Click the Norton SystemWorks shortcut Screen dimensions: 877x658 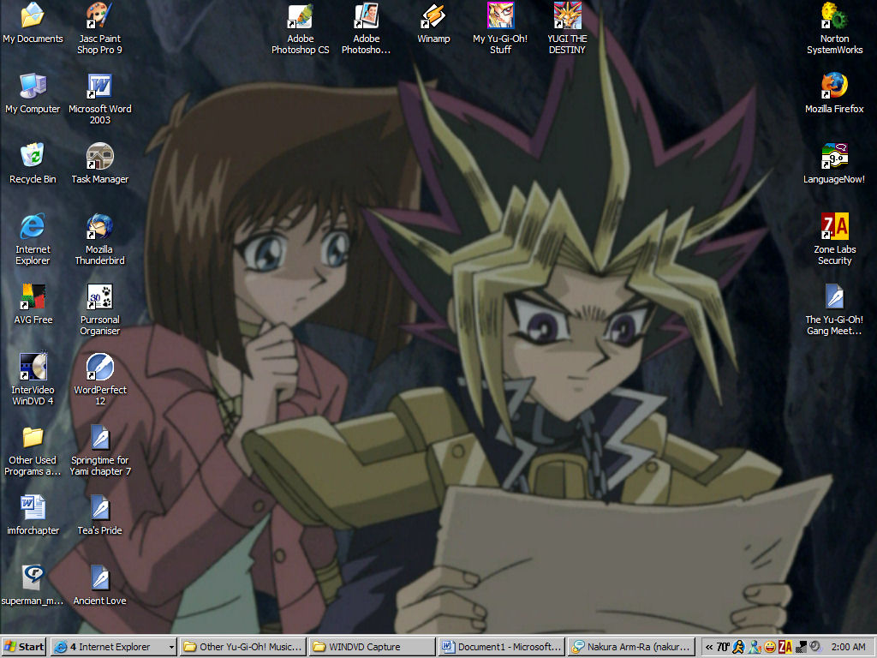click(834, 28)
